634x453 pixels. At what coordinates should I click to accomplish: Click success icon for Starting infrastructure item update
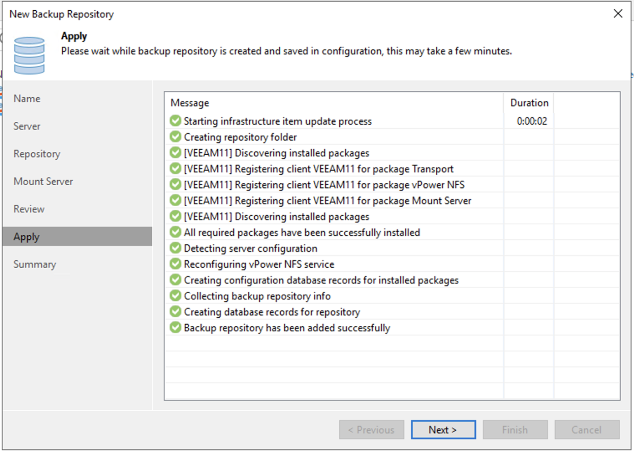pos(176,120)
